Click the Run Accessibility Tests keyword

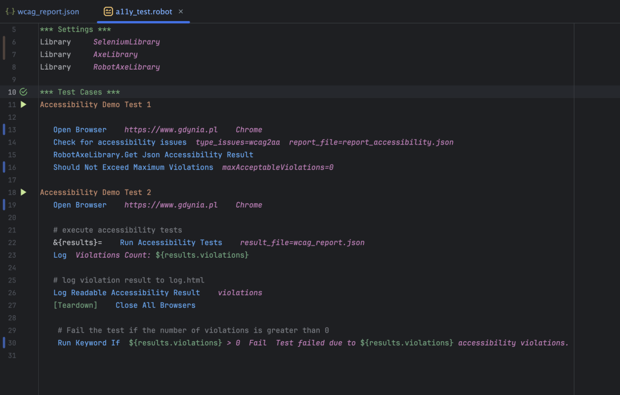pos(171,243)
